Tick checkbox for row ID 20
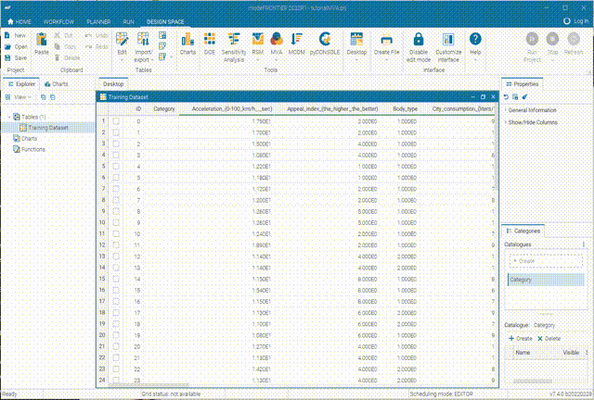This screenshot has height=400, width=594. 116,346
